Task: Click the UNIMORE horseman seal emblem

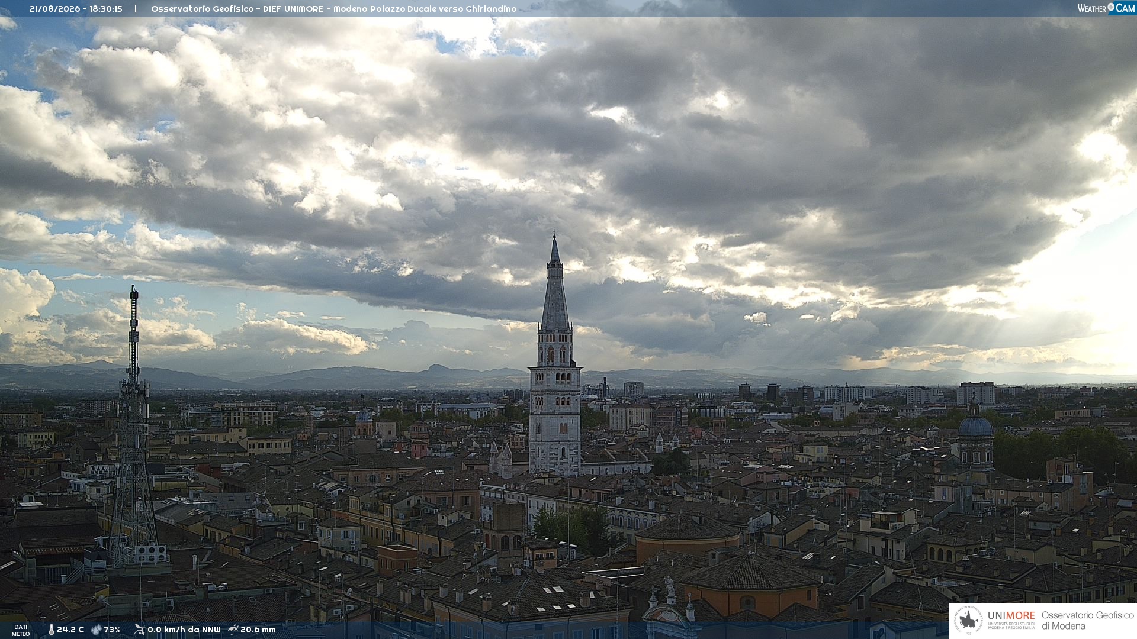Action: (968, 621)
